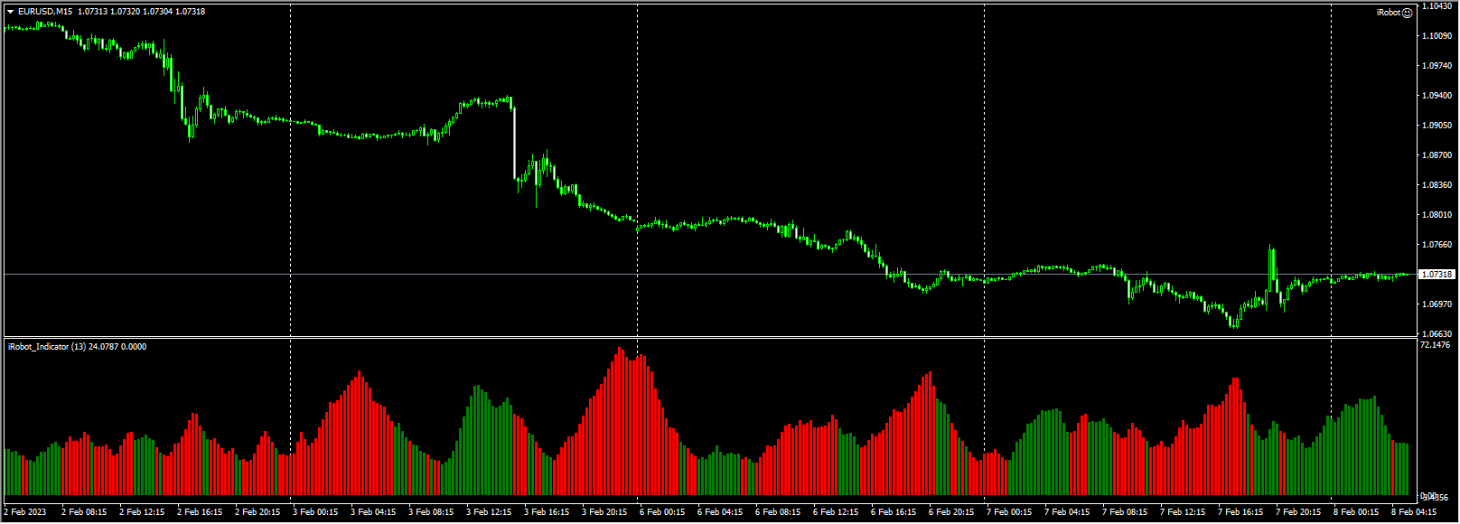Click the OHLC values 1.07313 1.07320 1.07304 1.07318
This screenshot has height=524, width=1460.
(x=141, y=12)
